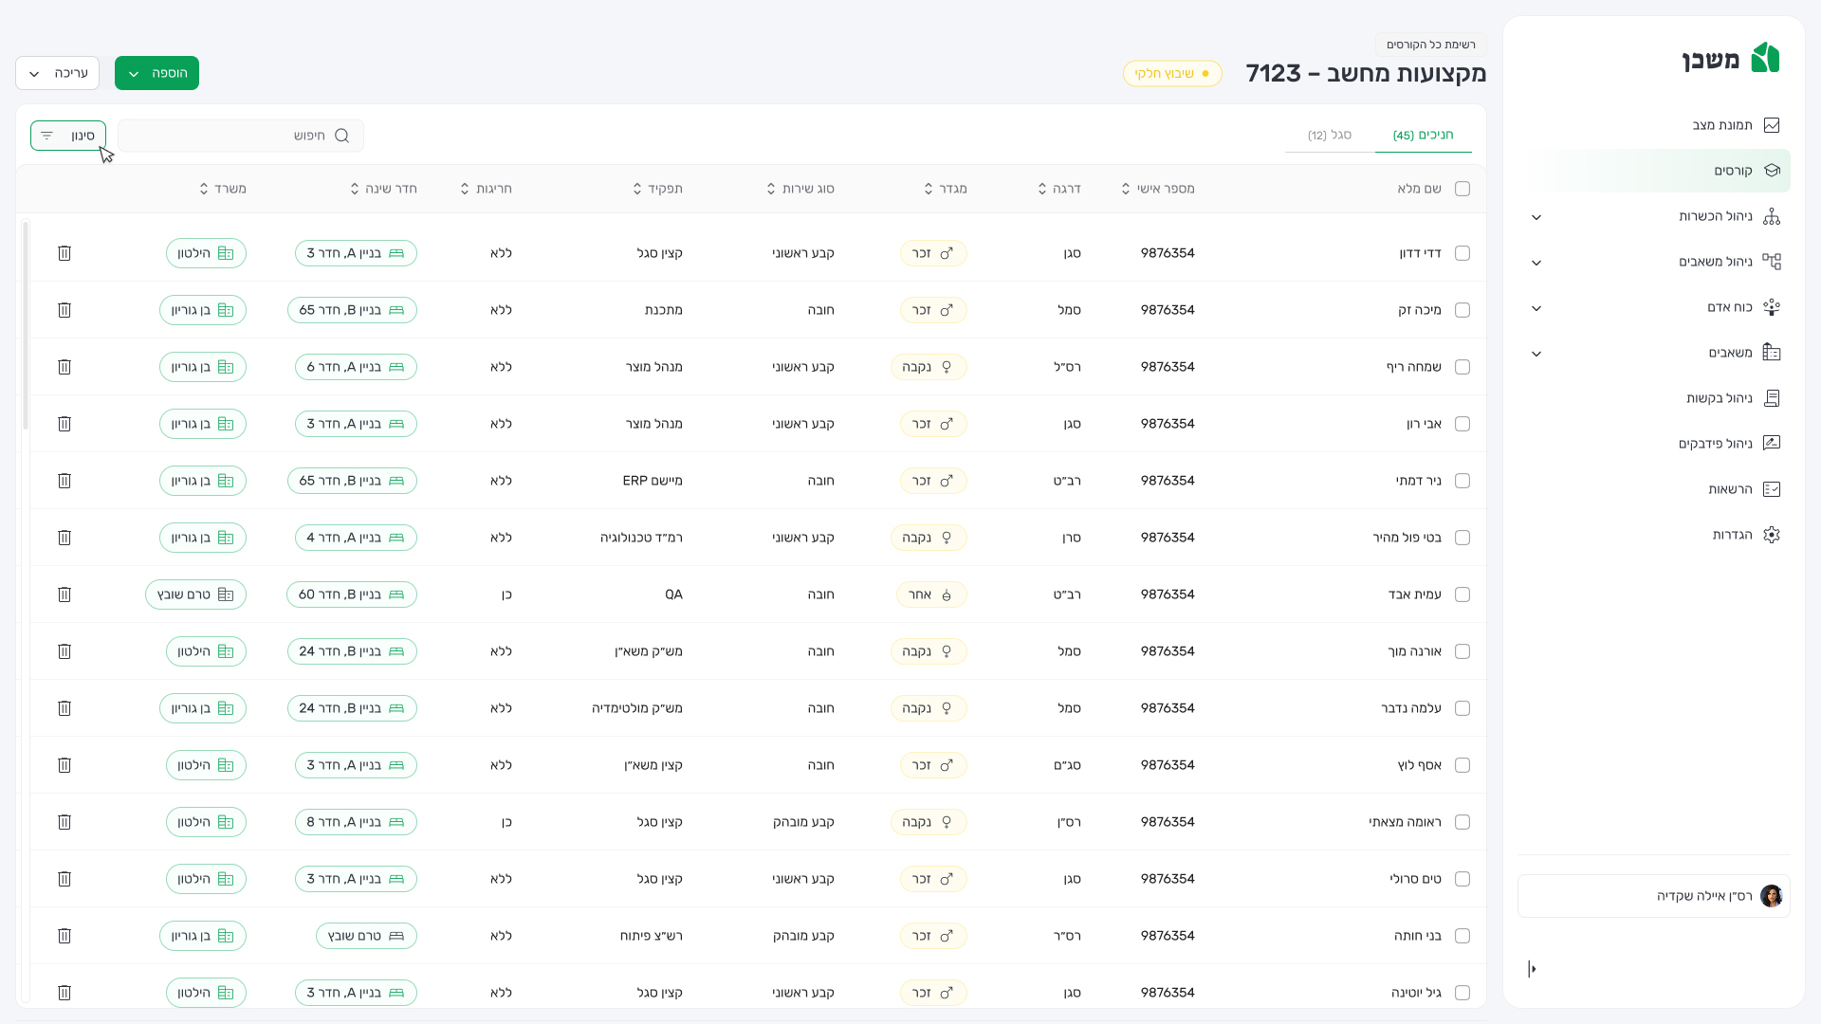Click the הרשאות permissions icon
The height and width of the screenshot is (1024, 1821).
(1771, 489)
